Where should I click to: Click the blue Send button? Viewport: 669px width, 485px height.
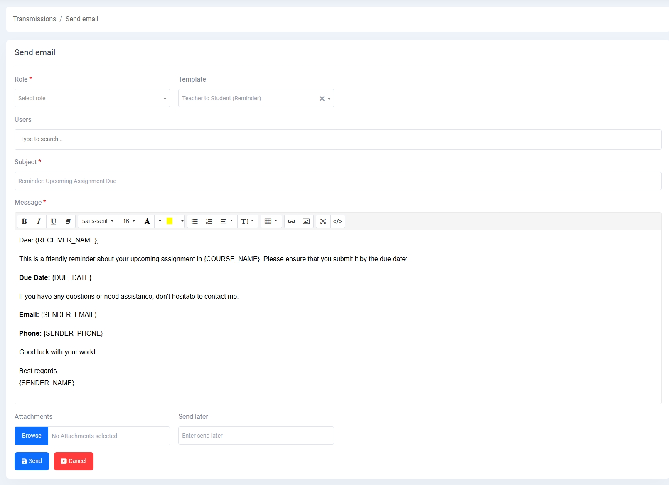coord(32,461)
